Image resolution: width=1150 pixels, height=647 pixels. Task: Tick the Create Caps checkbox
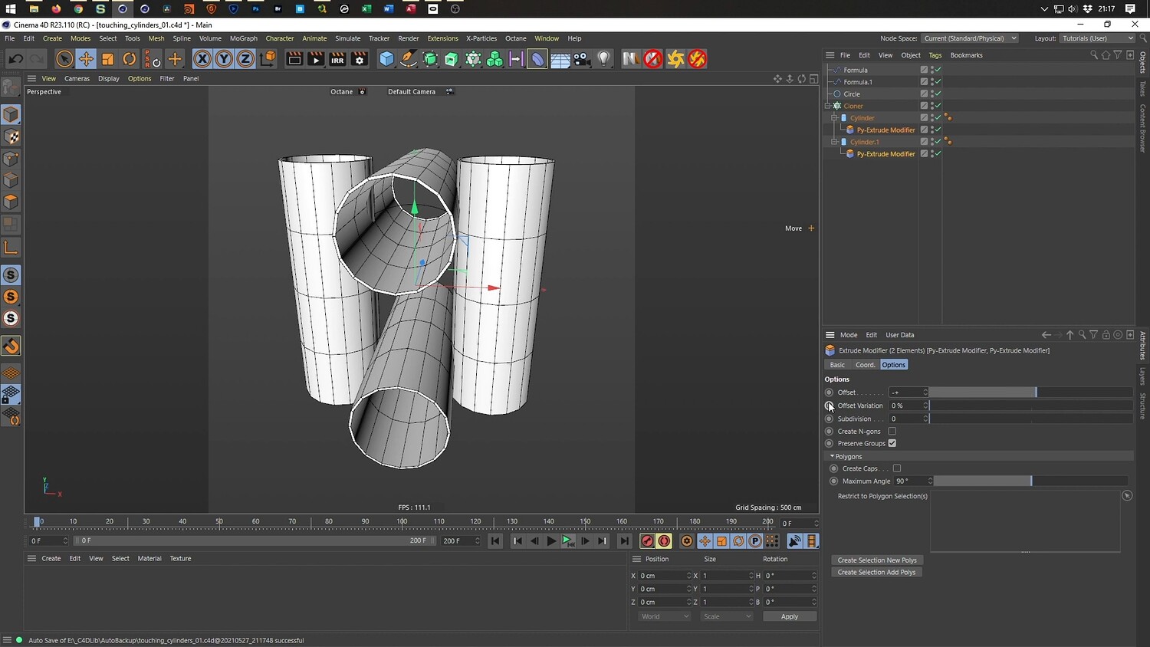[897, 468]
